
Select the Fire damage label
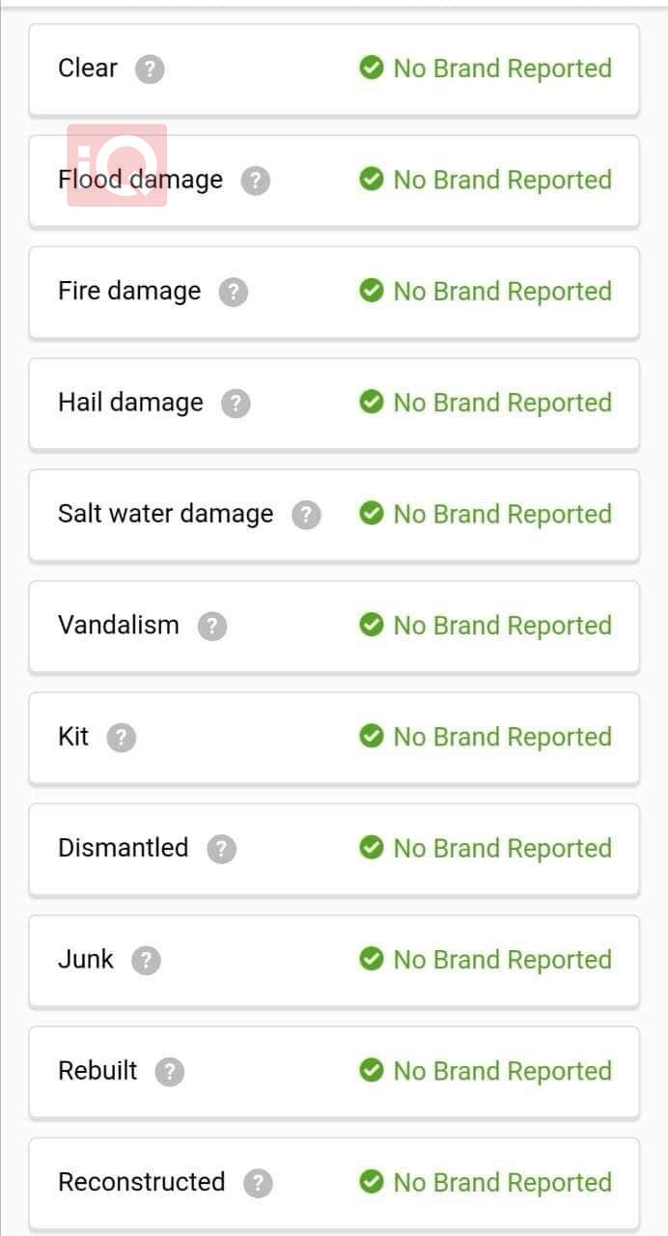(129, 291)
